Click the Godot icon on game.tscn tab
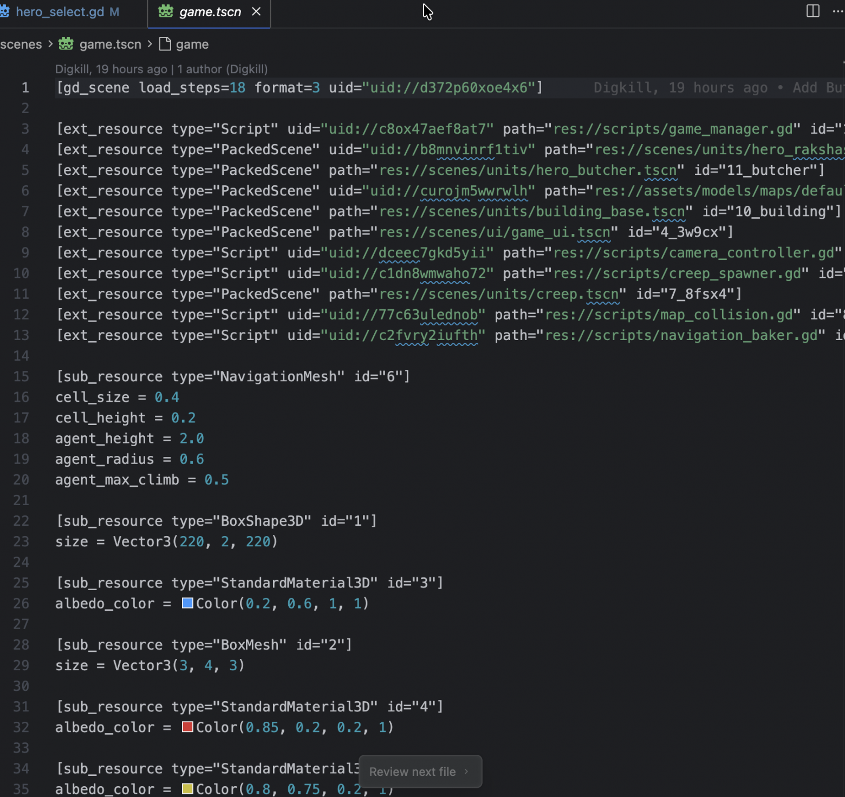The image size is (845, 797). pos(166,11)
